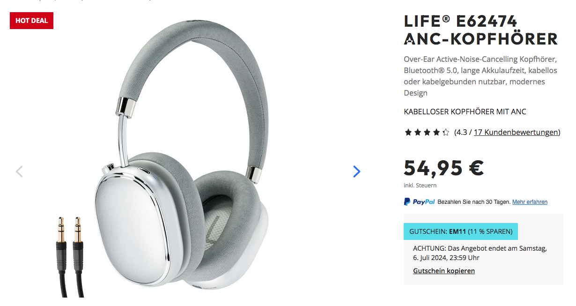Click the Gutschein EM11 coupon badge
576x306 pixels.
[461, 231]
